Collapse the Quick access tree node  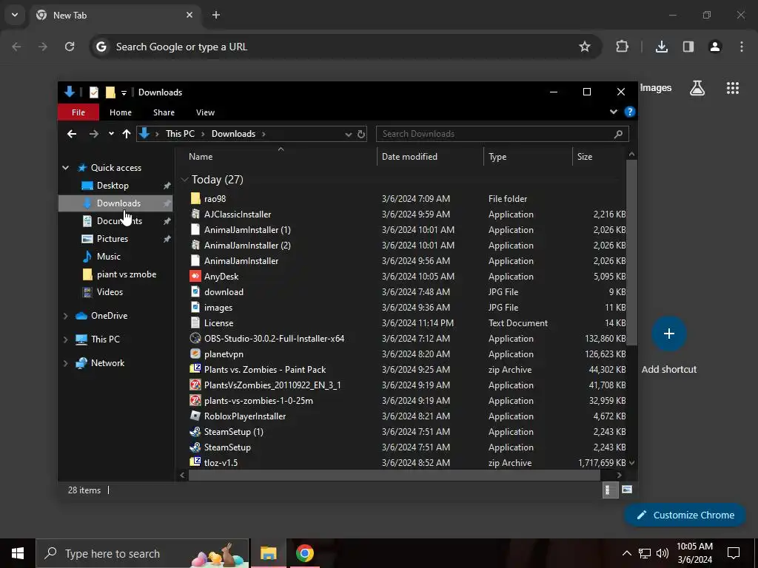tap(65, 168)
